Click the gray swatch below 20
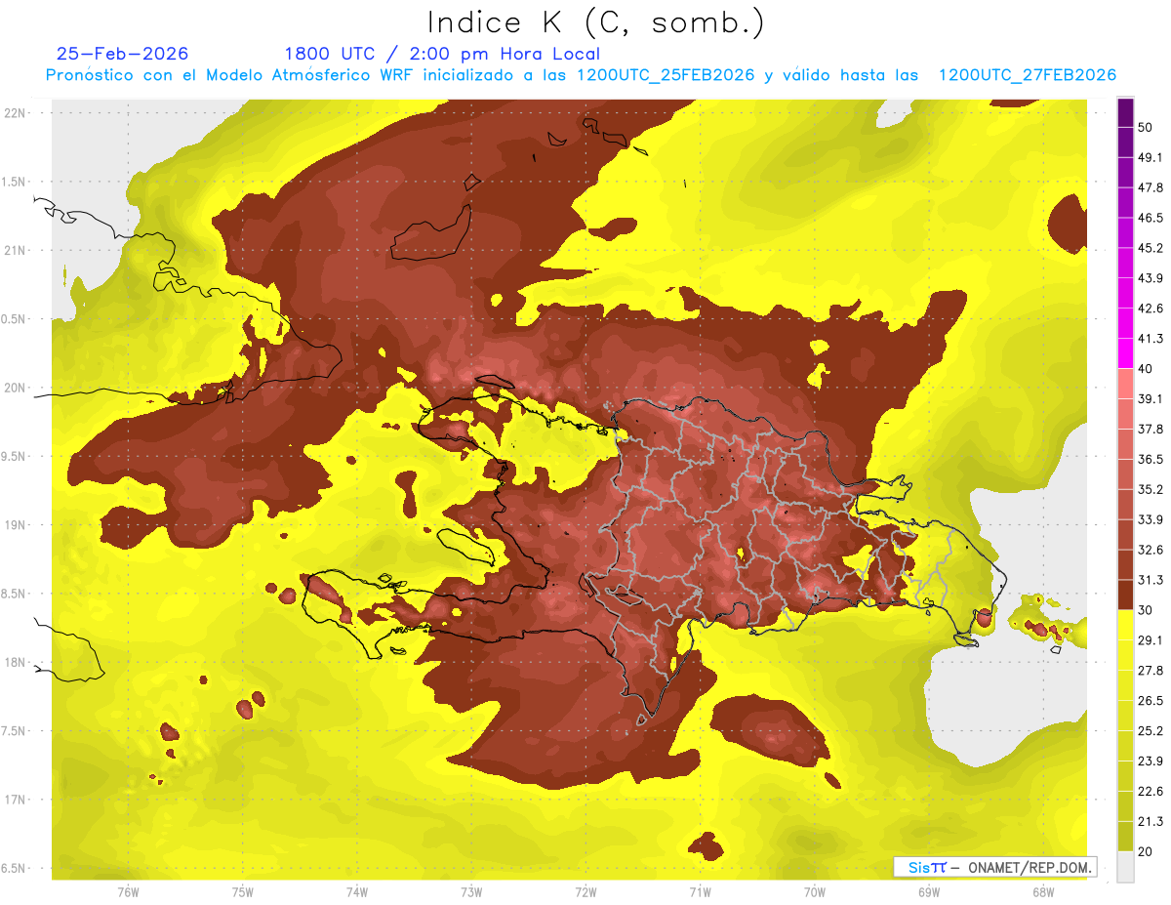Image resolution: width=1171 pixels, height=905 pixels. 1125,866
